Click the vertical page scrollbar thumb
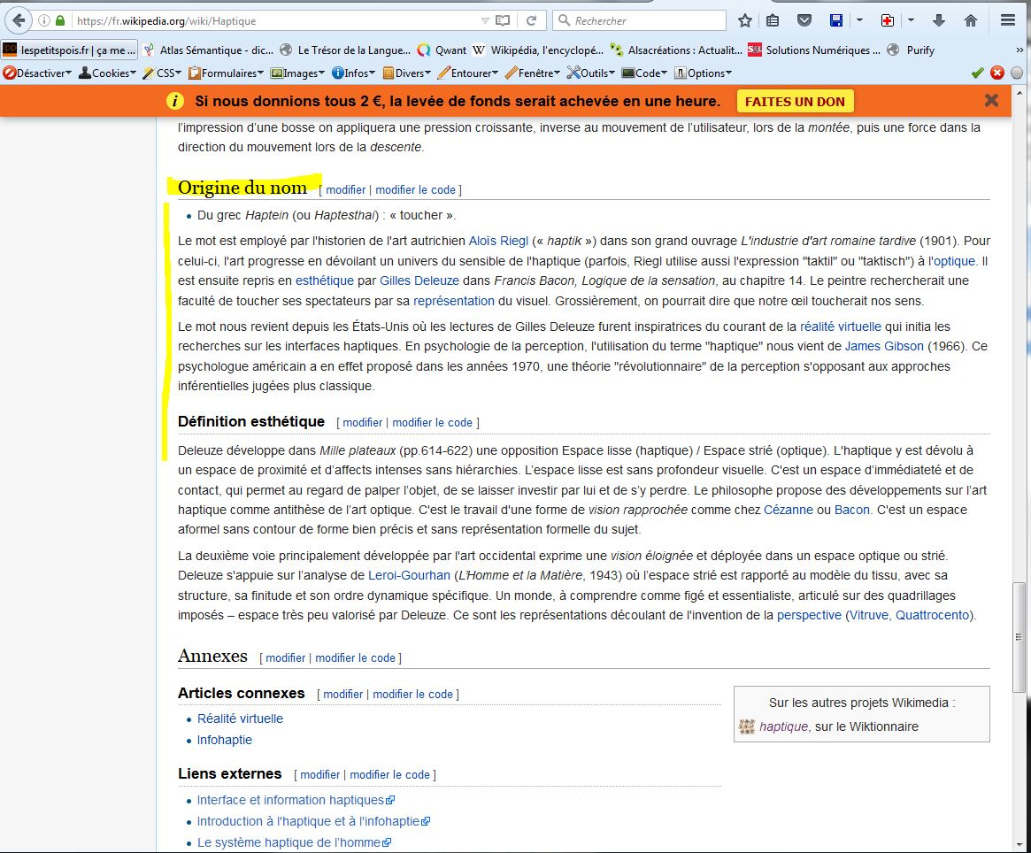 1020,637
